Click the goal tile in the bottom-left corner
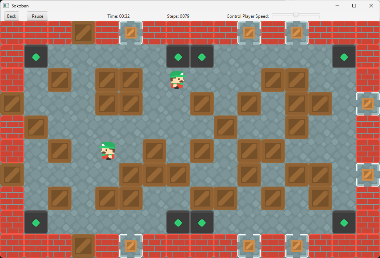Viewport: 380px width, 258px height. coord(36,222)
